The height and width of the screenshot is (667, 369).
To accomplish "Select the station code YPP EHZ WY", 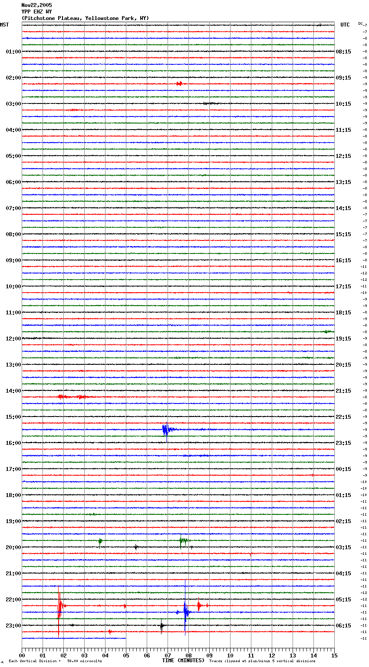I will pyautogui.click(x=36, y=12).
